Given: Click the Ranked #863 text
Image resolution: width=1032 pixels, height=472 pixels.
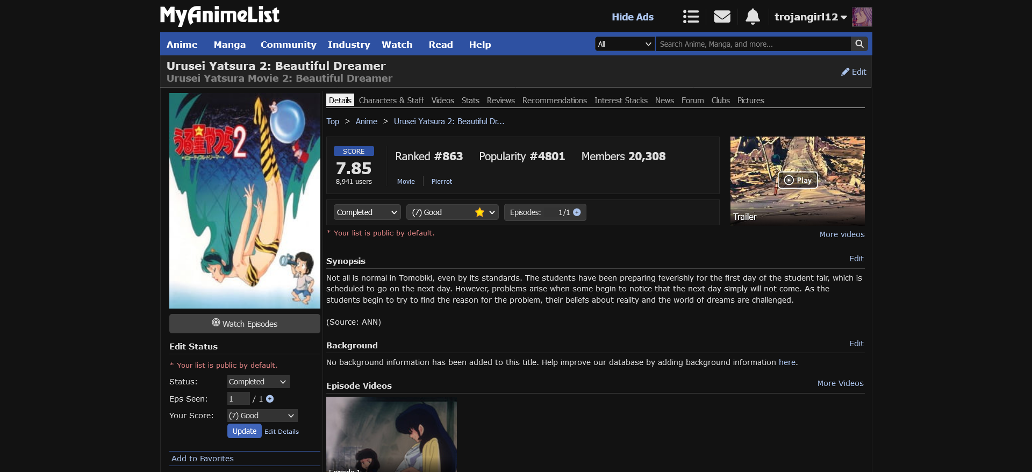Looking at the screenshot, I should (429, 156).
